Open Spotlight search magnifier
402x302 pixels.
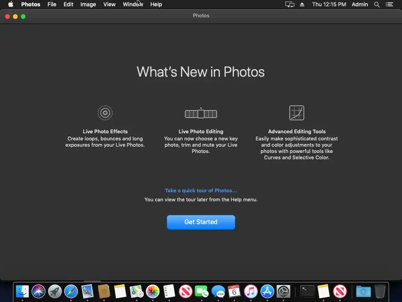click(376, 4)
